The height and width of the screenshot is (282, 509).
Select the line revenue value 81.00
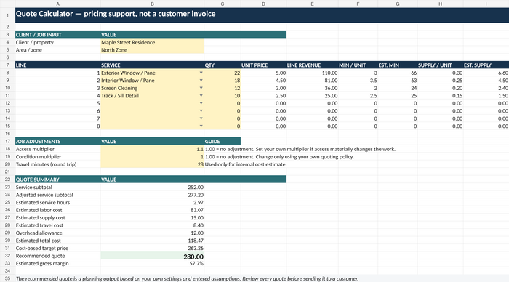pyautogui.click(x=312, y=81)
